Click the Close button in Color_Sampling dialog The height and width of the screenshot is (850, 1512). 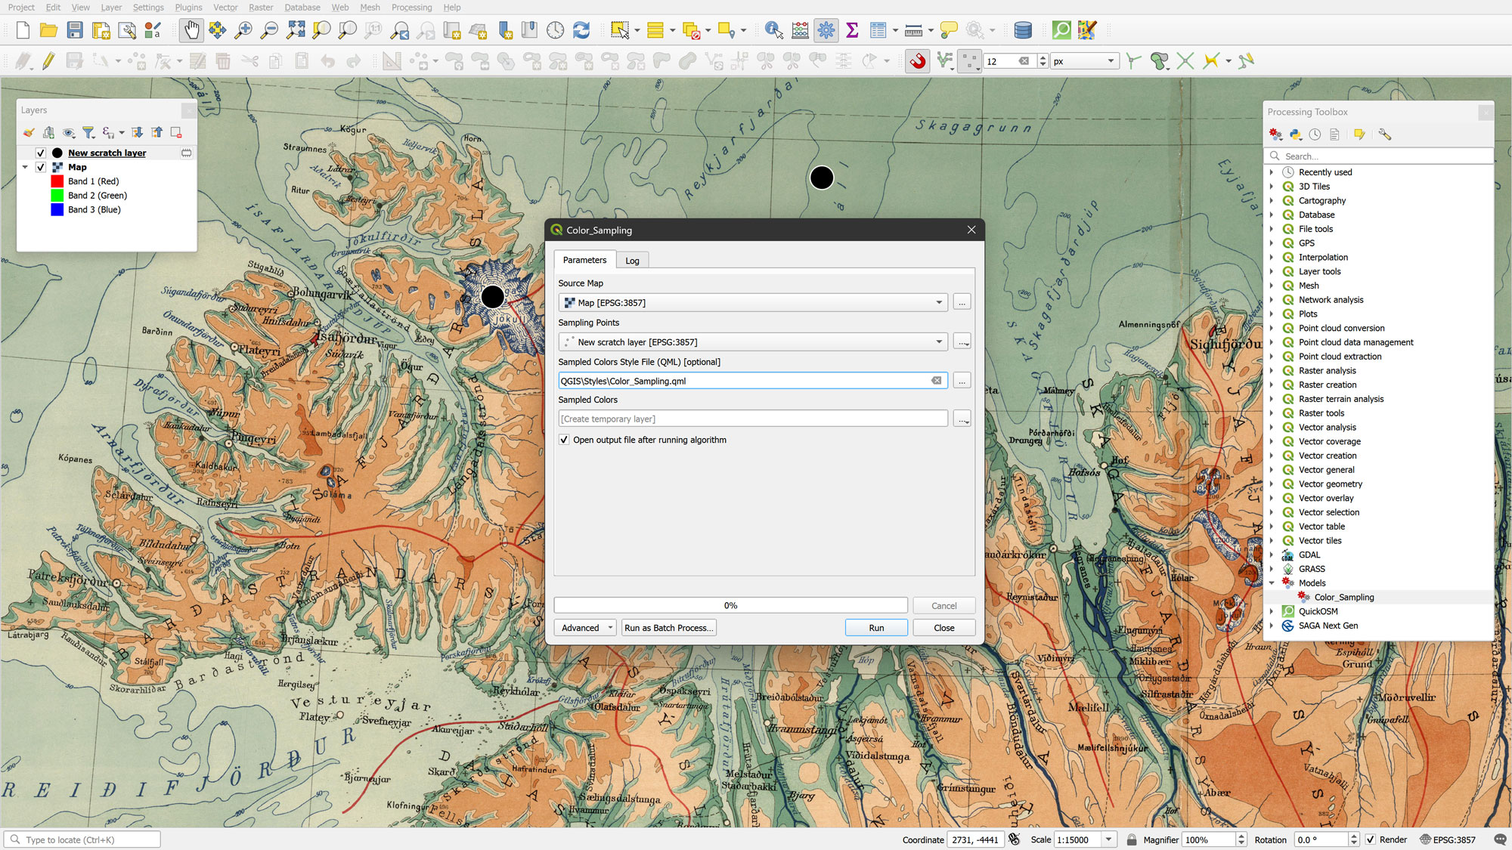coord(943,628)
